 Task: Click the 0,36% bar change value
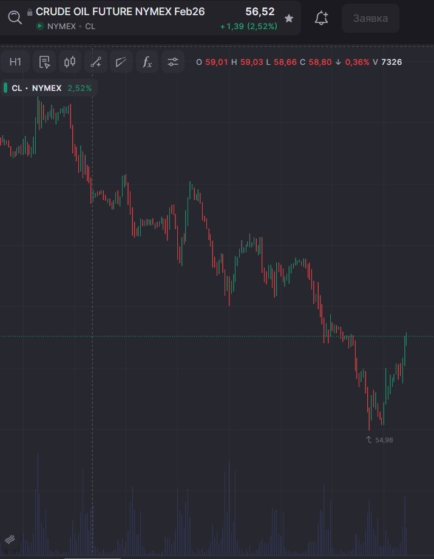point(357,62)
